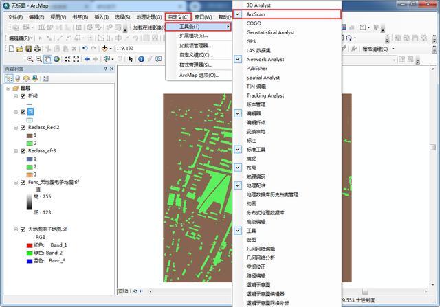Toggle Reclass_afr3 layer checkbox
Viewport: 440px width, 307px height.
pos(23,151)
